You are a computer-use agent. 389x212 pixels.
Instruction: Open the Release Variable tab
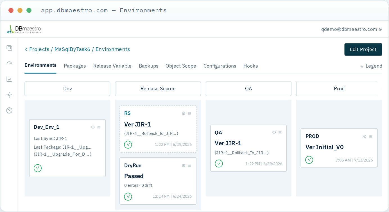coord(112,66)
